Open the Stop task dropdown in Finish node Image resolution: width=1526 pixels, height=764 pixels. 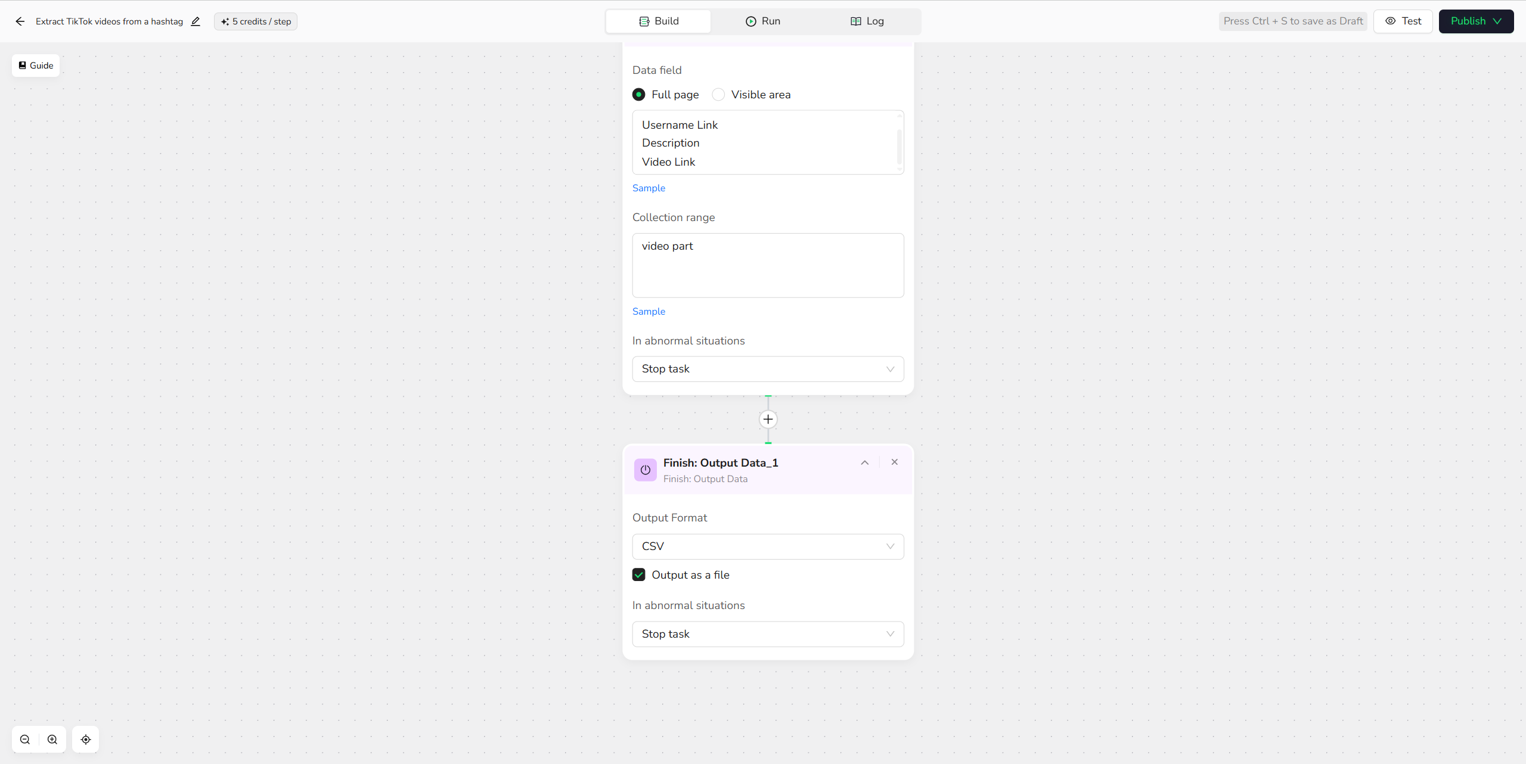(767, 634)
